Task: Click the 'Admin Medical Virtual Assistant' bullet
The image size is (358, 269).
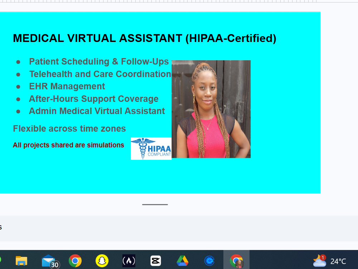Action: (97, 111)
